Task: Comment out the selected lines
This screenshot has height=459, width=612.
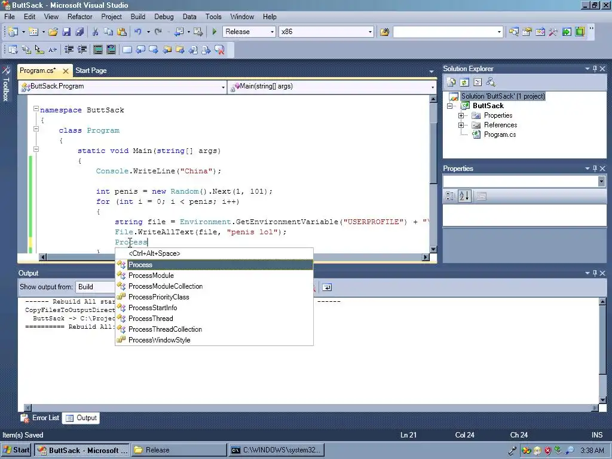Action: coord(98,50)
